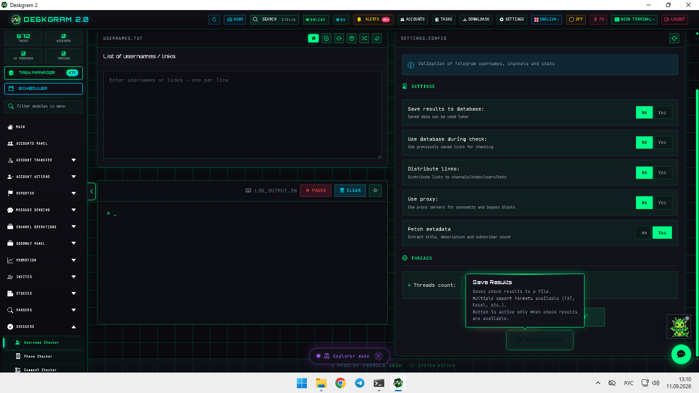Image resolution: width=699 pixels, height=393 pixels.
Task: Pause the log output
Action: click(x=316, y=191)
